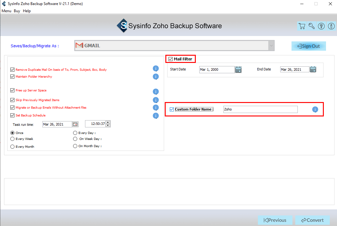The width and height of the screenshot is (337, 226).
Task: Decrease task run time with down arrow
Action: point(108,125)
